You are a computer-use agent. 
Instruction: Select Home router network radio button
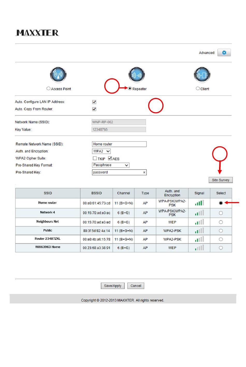[221, 203]
